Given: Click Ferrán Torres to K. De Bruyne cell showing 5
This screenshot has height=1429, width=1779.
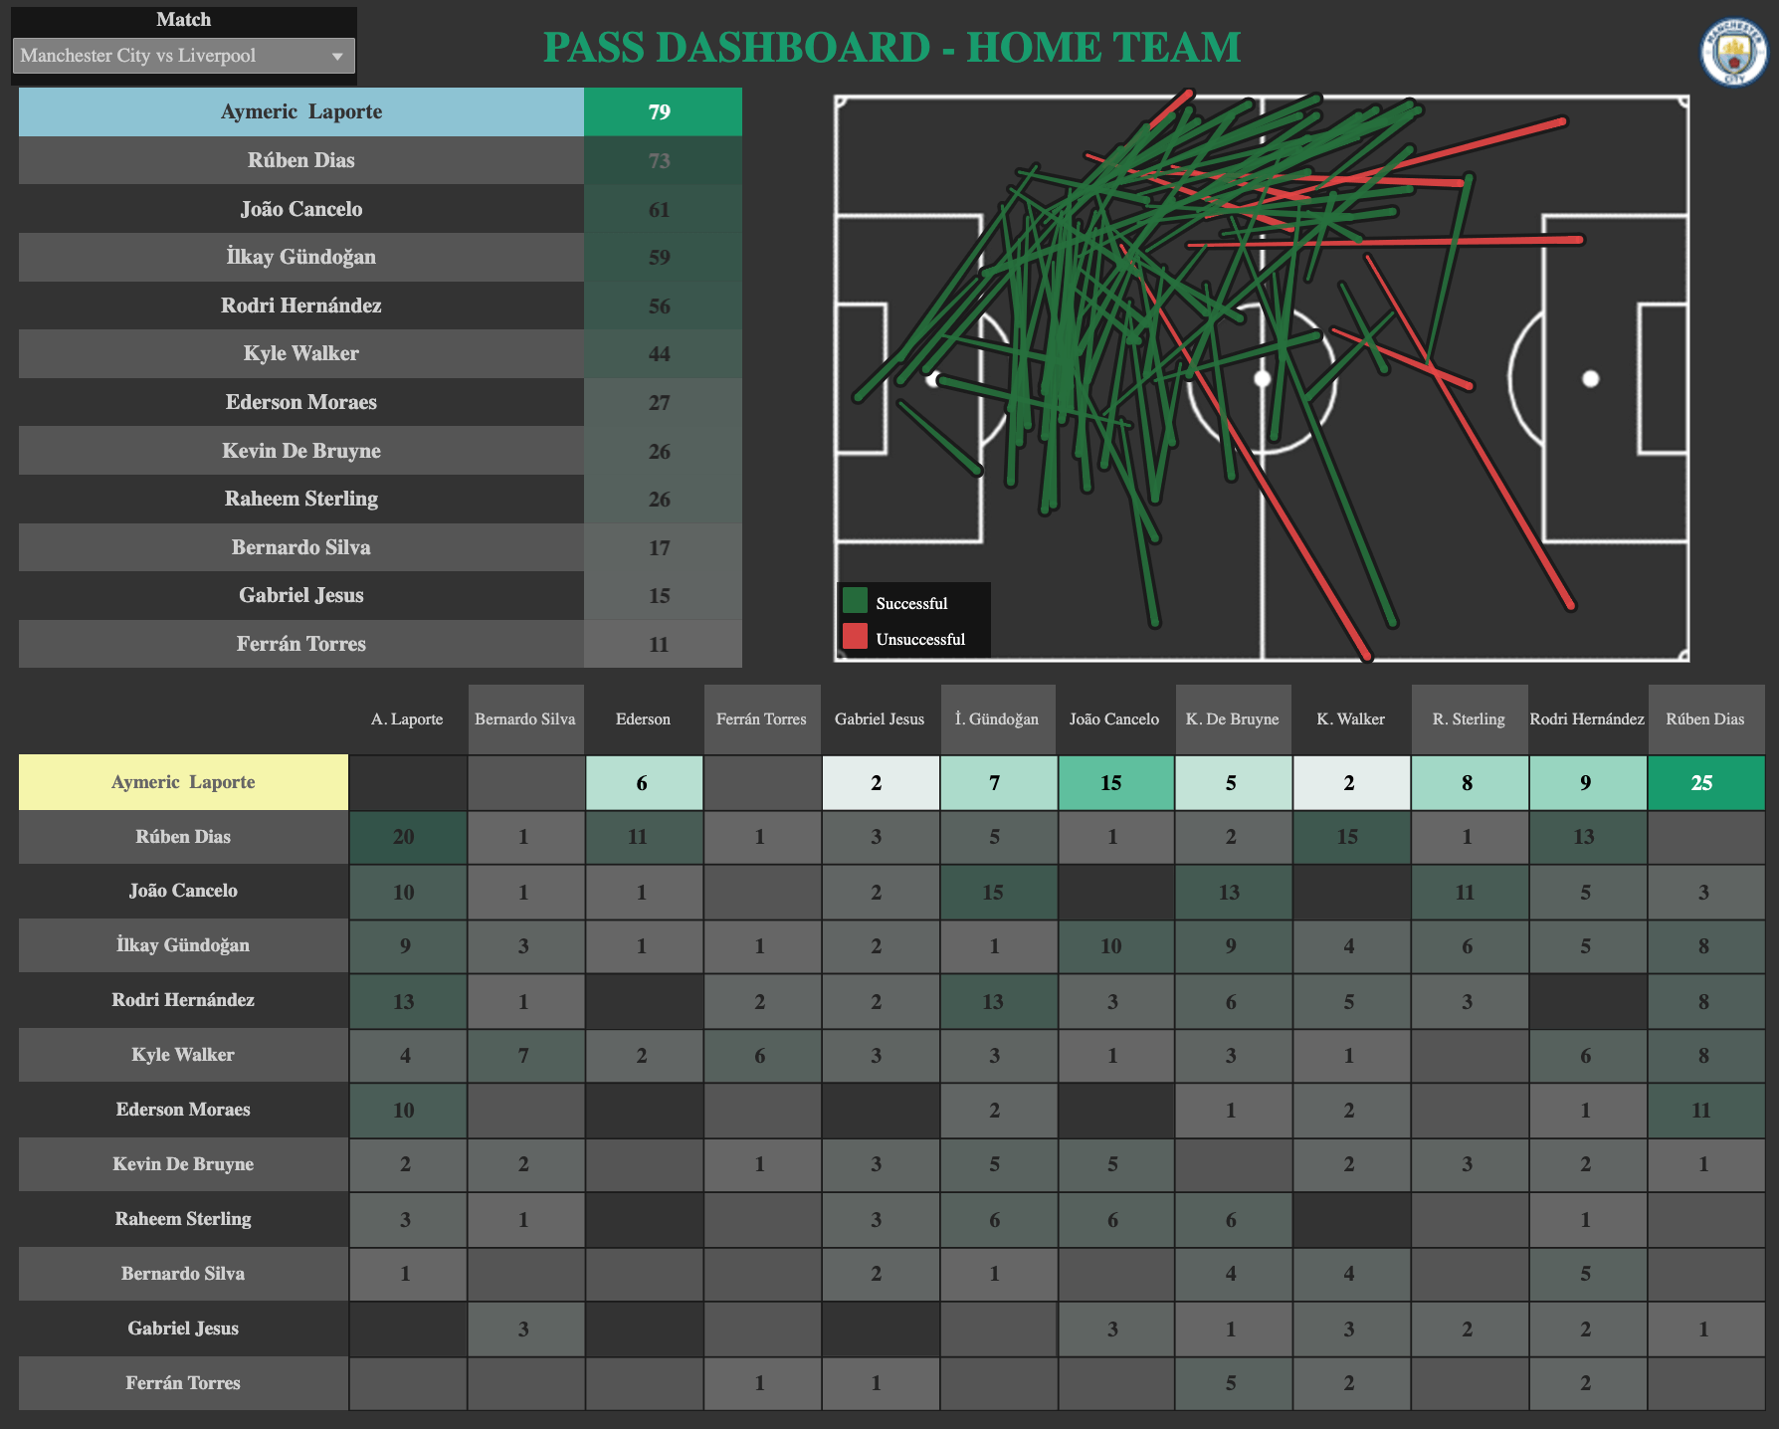Looking at the screenshot, I should coord(1234,1384).
